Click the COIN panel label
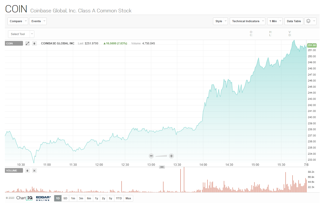325x206 pixels. [14, 43]
